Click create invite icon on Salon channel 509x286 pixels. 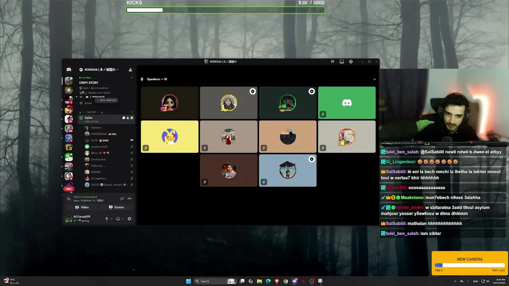(128, 118)
